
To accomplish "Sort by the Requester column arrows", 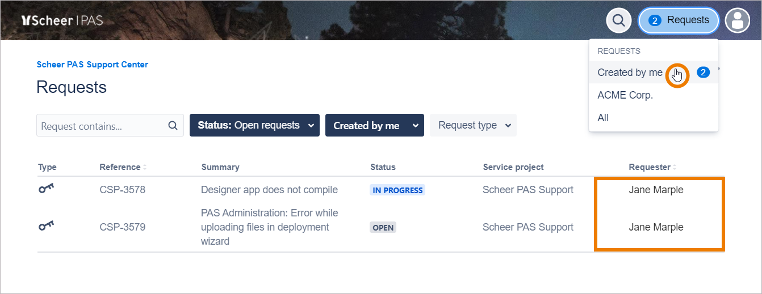I will point(675,168).
